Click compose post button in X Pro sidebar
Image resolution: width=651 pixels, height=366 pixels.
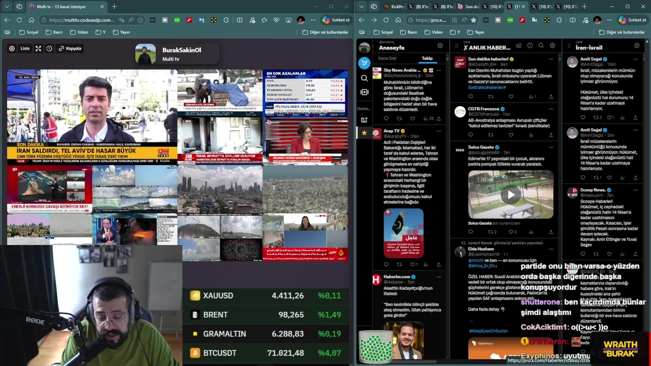point(364,63)
